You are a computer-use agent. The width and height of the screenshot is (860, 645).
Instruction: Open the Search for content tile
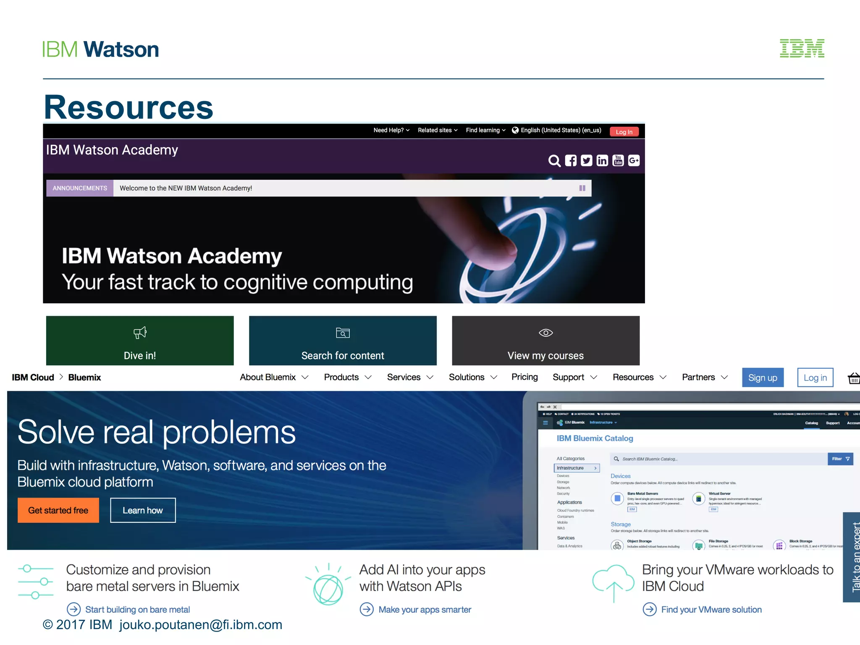coord(343,341)
